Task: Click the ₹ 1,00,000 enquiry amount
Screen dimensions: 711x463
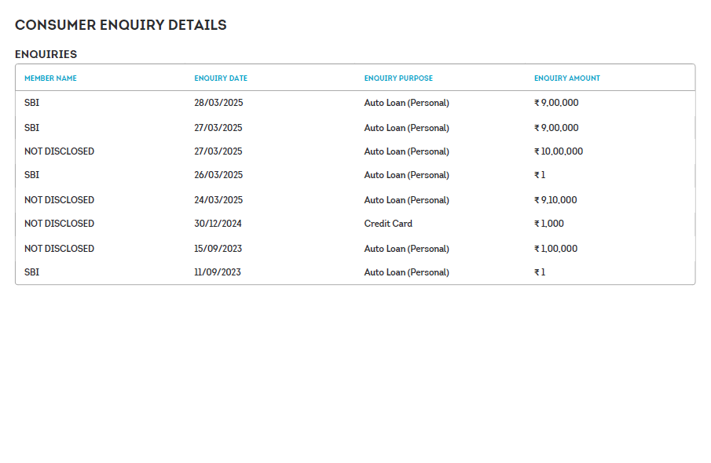Action: (555, 249)
